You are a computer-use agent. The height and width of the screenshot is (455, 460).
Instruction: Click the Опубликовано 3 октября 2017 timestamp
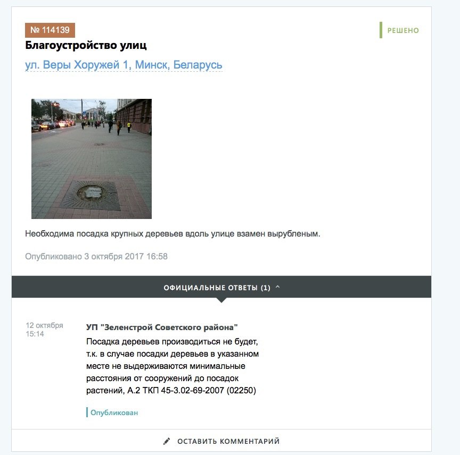pos(96,256)
